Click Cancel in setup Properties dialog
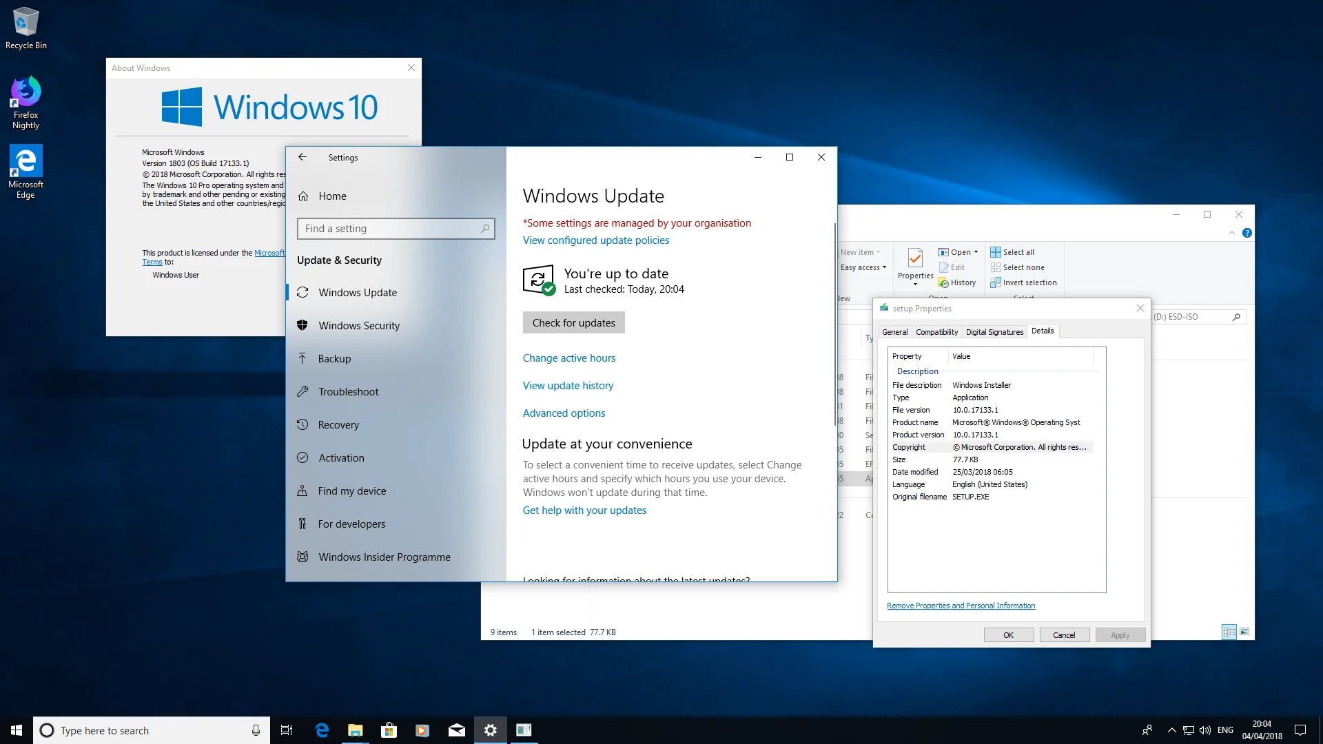 pos(1064,635)
